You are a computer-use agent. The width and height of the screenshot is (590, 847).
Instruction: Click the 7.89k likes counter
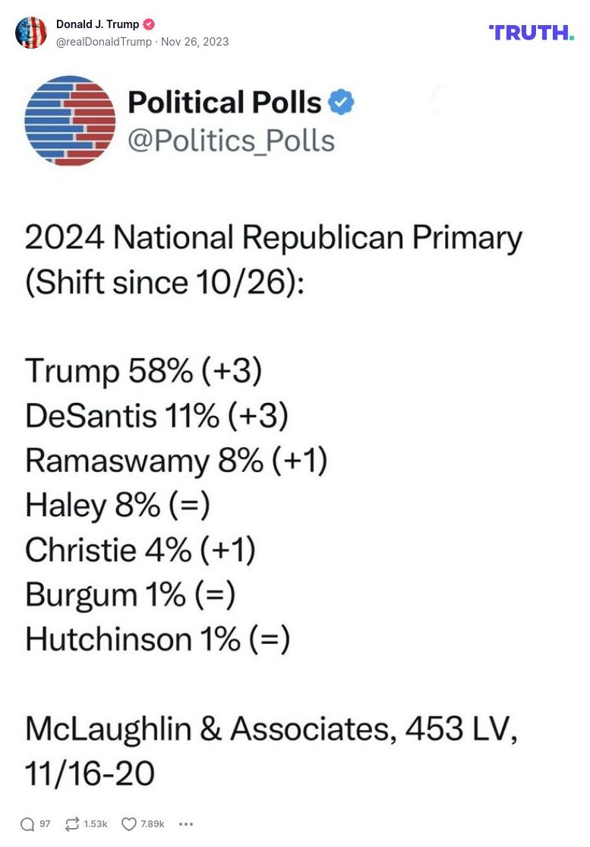151,823
